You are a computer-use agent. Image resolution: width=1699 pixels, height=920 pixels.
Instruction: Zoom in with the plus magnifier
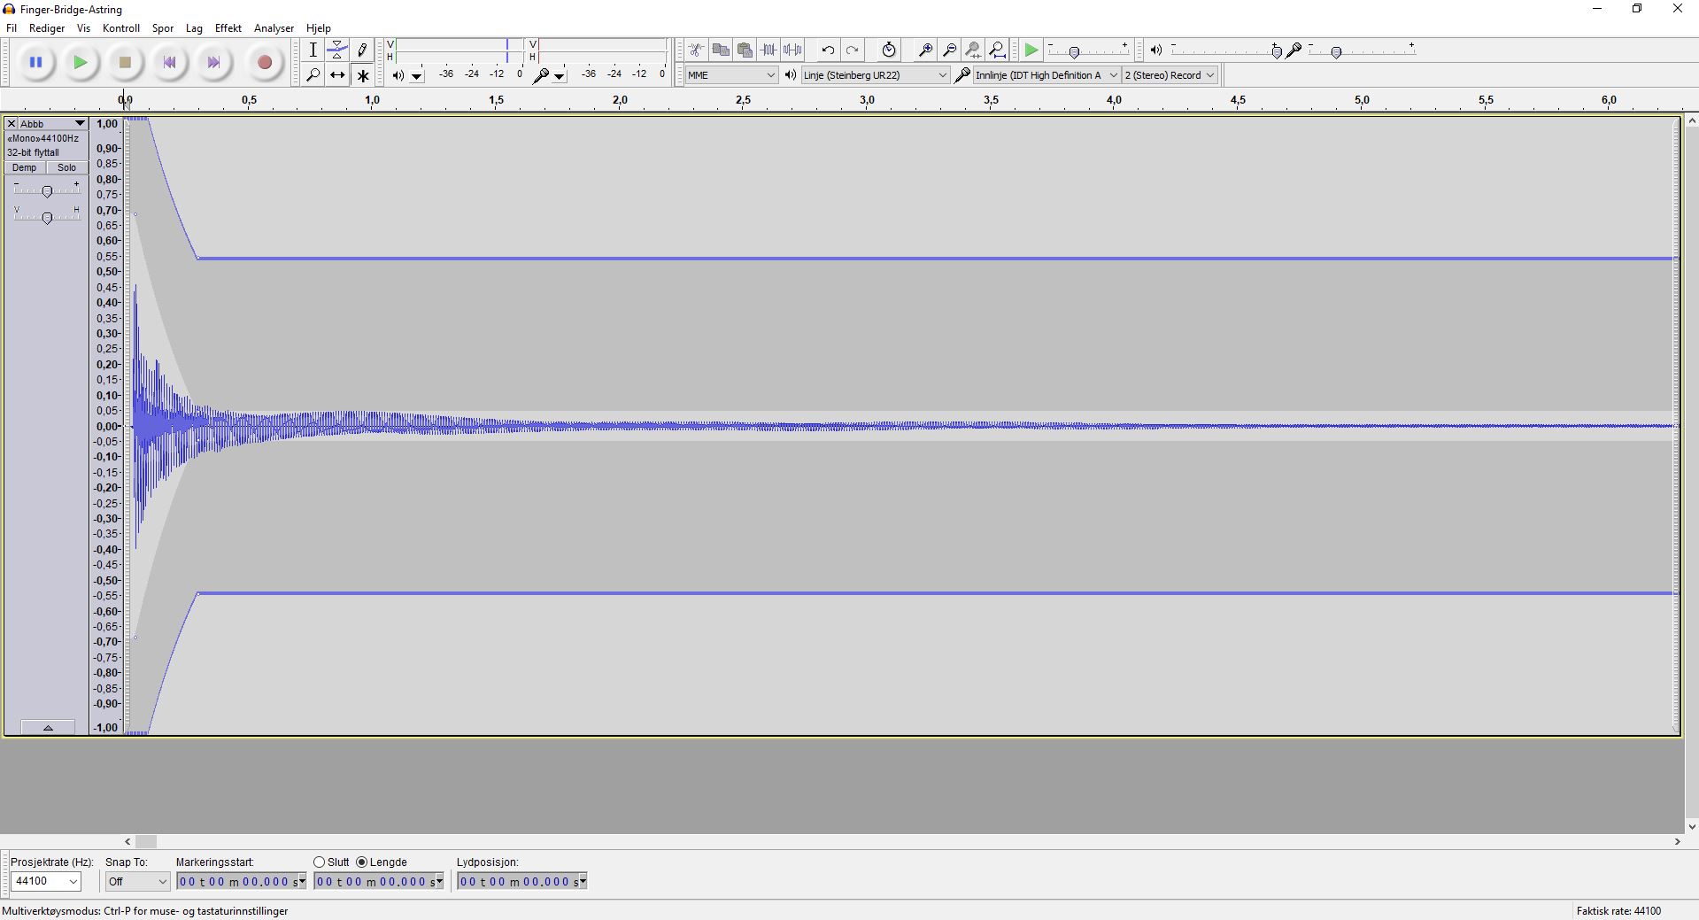[925, 50]
